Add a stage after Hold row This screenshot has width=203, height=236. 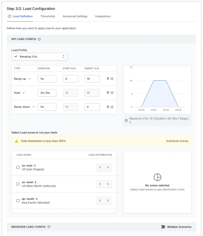[112, 93]
